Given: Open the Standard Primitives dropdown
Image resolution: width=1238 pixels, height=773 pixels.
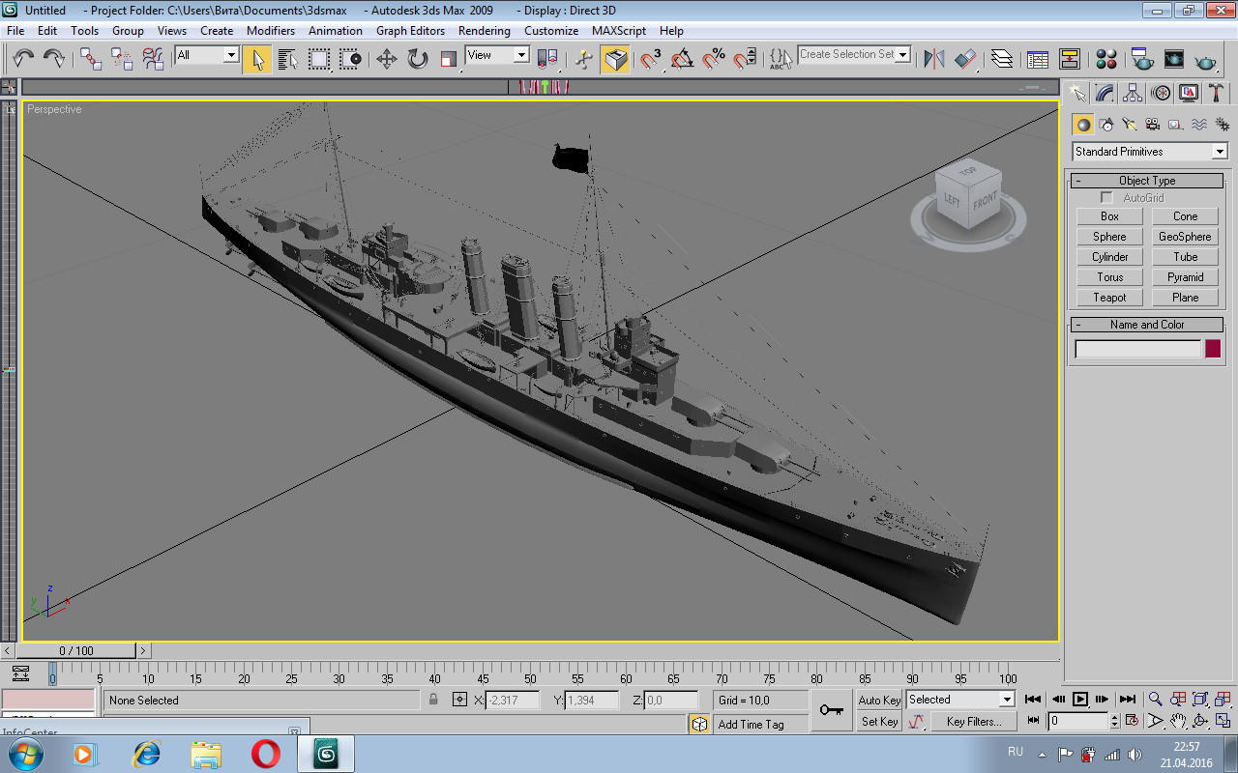Looking at the screenshot, I should coord(1149,152).
